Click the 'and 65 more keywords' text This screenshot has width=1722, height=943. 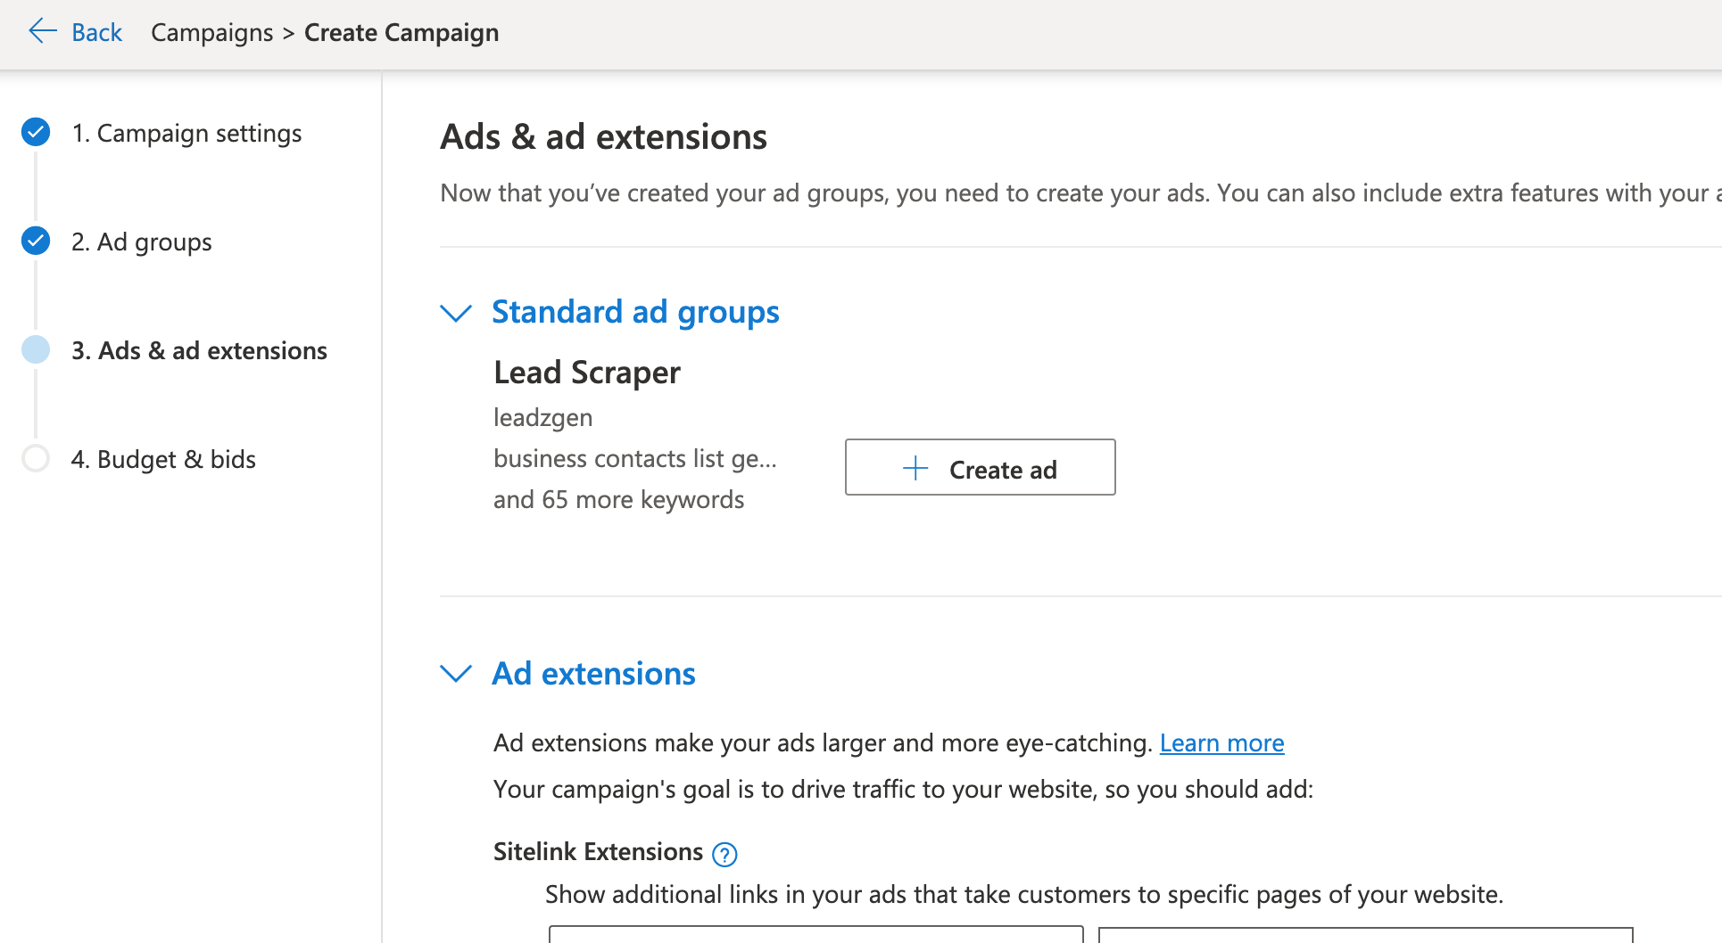point(618,499)
